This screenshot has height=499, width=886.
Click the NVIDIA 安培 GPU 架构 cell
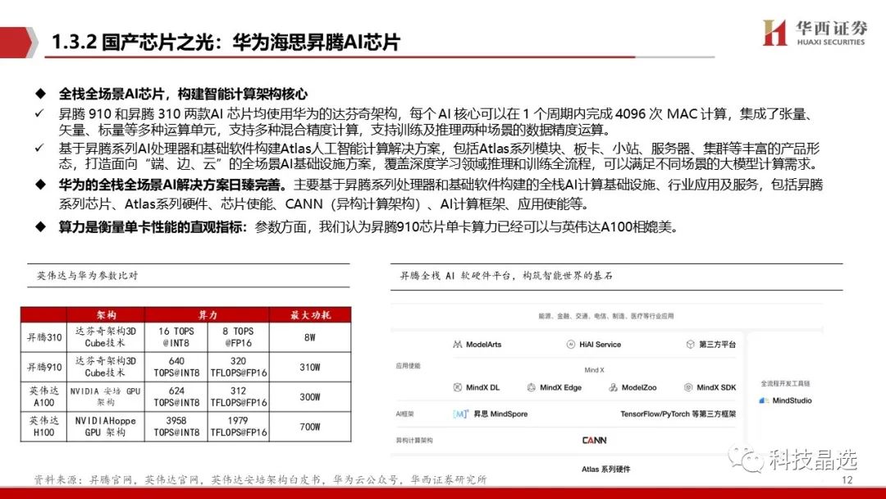(106, 396)
